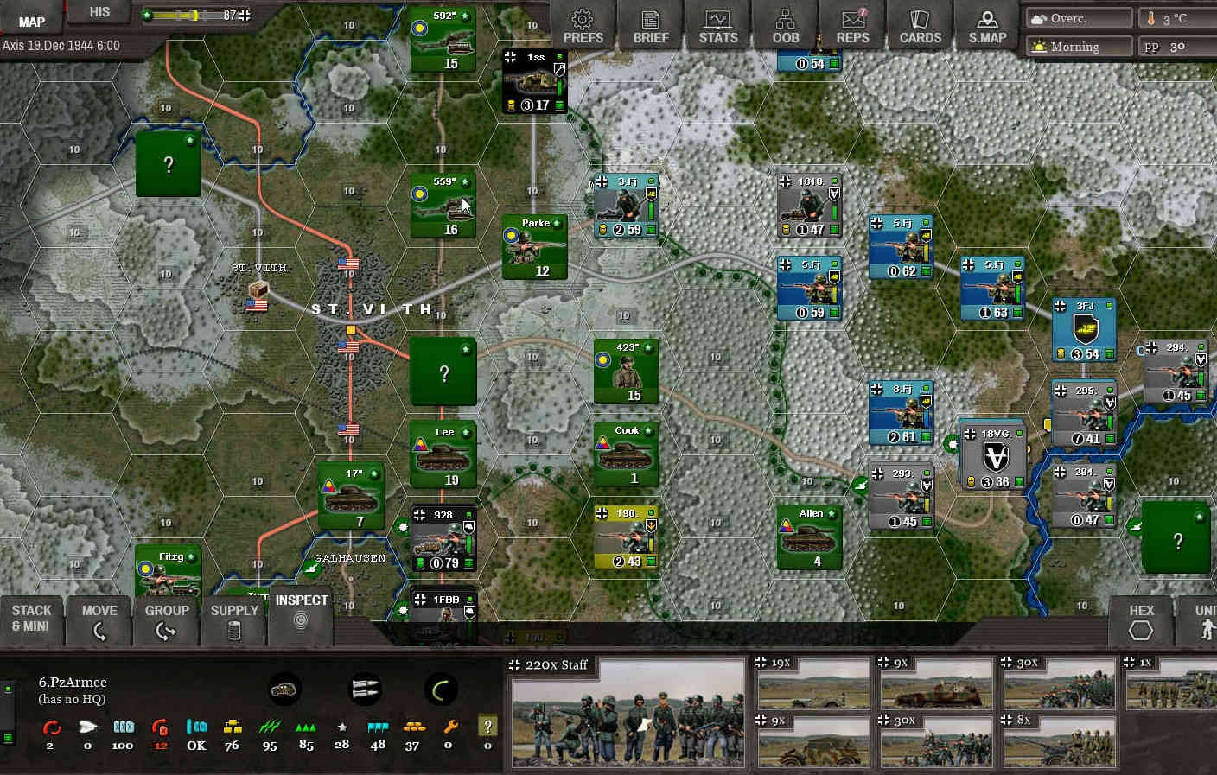The height and width of the screenshot is (775, 1217).
Task: Switch to the MAP tab
Action: point(32,19)
